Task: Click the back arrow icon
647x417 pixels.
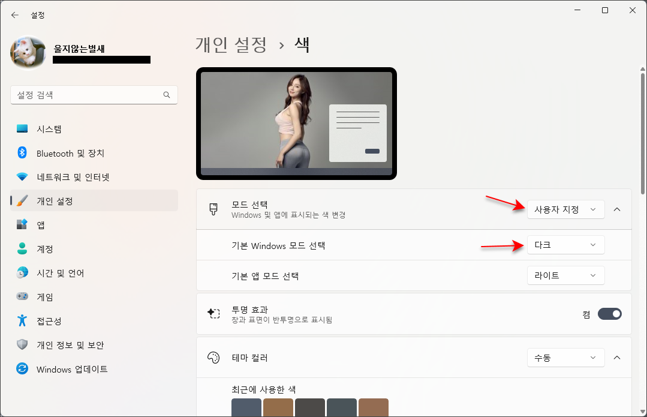Action: pos(15,15)
